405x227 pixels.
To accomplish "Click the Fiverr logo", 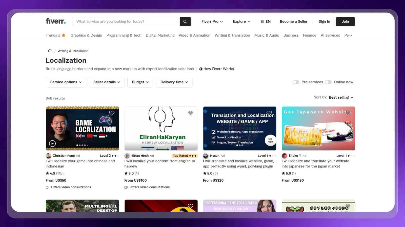I will point(56,21).
